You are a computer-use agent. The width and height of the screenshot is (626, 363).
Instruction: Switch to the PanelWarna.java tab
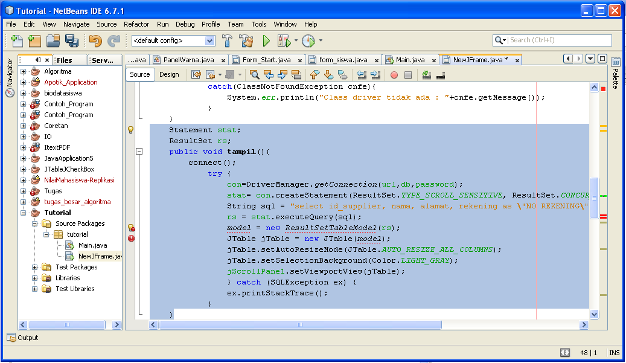point(188,60)
